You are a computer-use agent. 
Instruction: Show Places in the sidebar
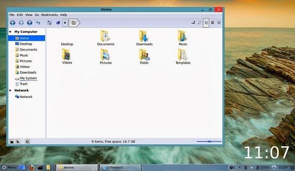12,142
